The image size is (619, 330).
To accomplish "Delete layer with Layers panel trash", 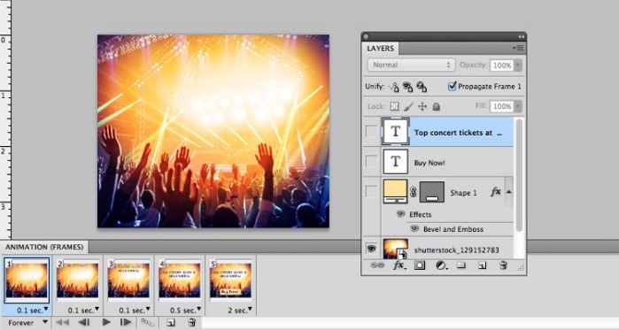I will coord(503,265).
